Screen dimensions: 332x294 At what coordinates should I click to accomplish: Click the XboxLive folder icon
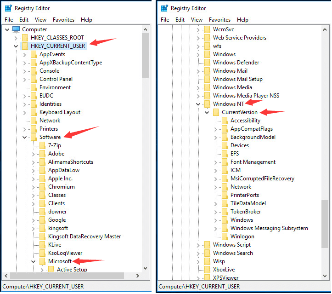point(207,270)
